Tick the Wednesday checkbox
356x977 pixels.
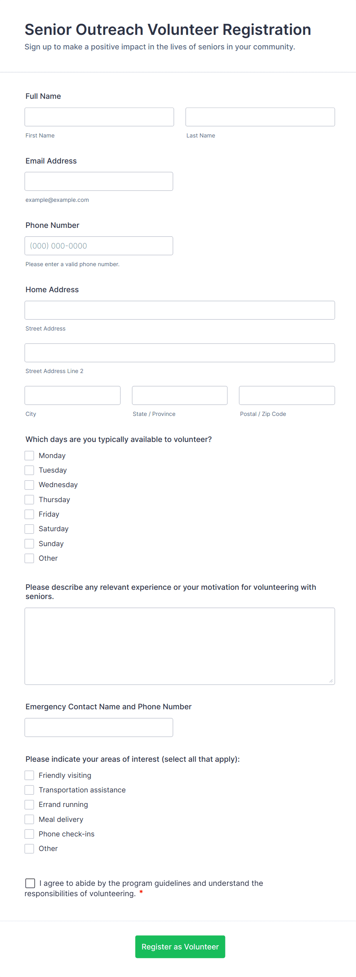click(x=29, y=485)
